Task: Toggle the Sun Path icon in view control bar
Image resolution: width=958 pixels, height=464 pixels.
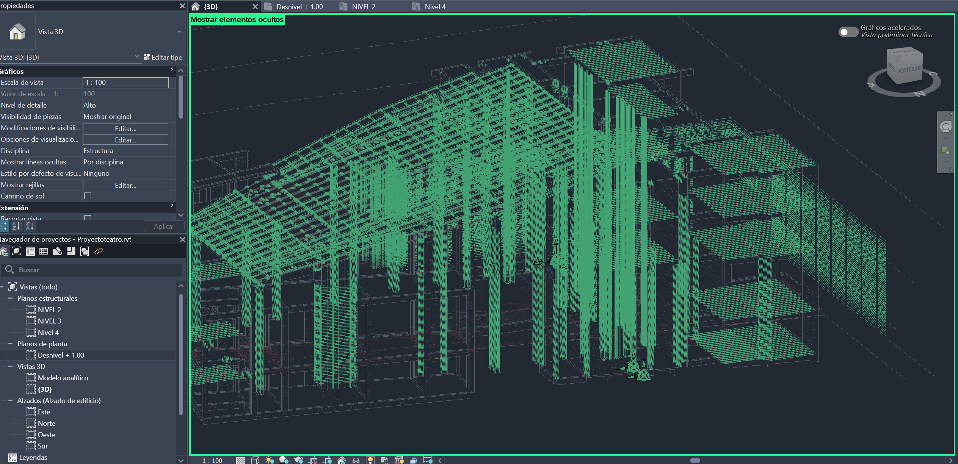Action: coord(270,460)
